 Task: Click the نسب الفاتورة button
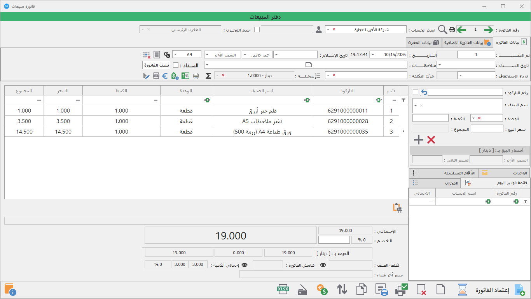pos(157,65)
